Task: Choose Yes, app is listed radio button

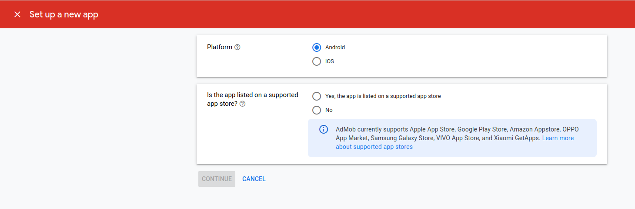Action: pyautogui.click(x=317, y=96)
